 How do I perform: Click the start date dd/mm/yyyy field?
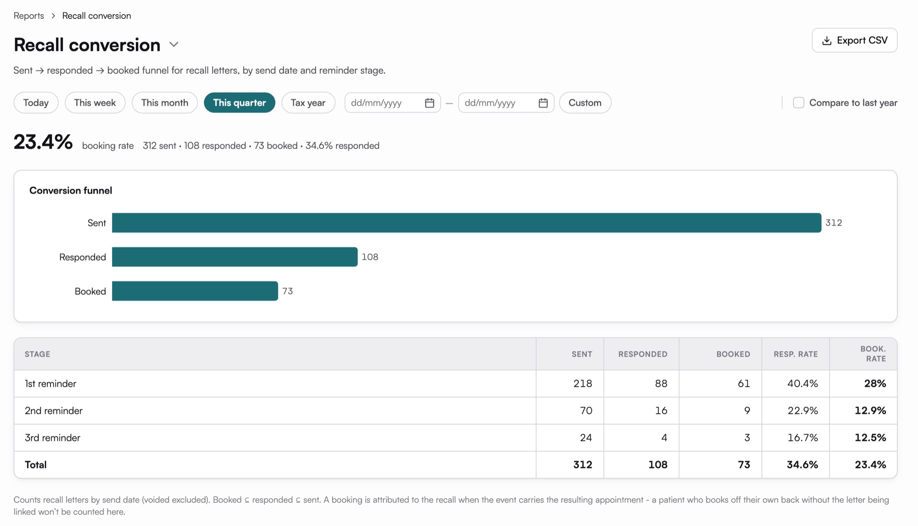pyautogui.click(x=392, y=103)
